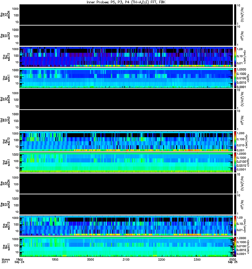The image size is (252, 269).
Task: Click the 'Sep 24' date label
Action: (x=19, y=262)
